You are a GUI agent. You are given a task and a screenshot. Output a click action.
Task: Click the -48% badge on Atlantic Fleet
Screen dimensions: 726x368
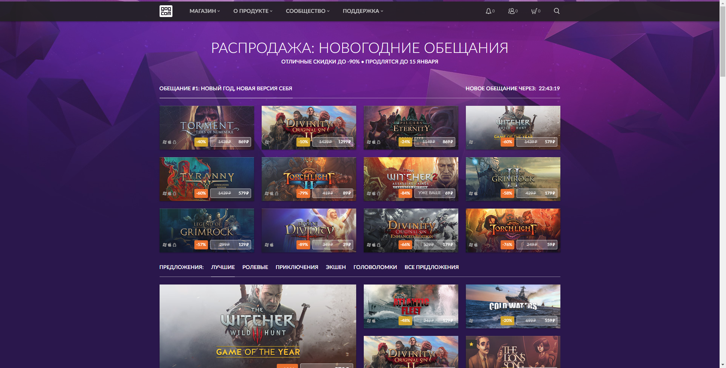[x=405, y=321]
